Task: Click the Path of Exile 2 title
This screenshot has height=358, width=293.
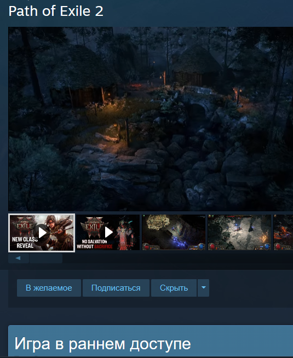Action: (56, 11)
